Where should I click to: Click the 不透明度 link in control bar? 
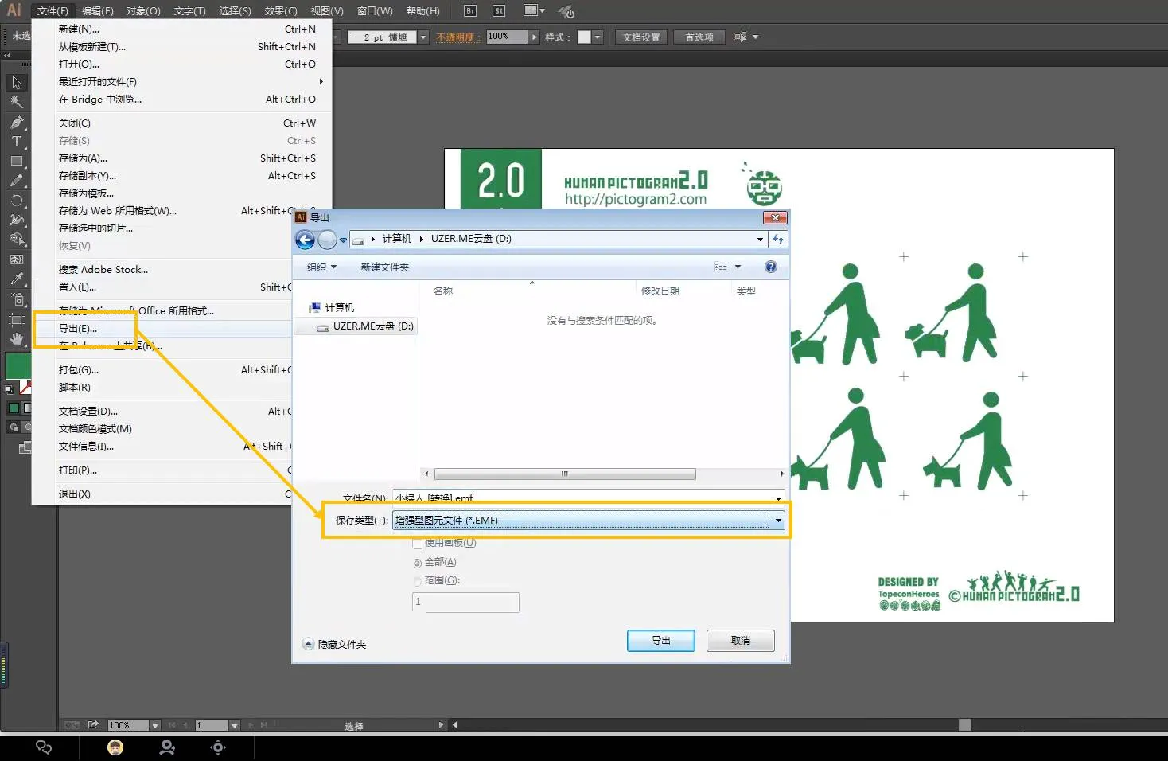pos(457,37)
